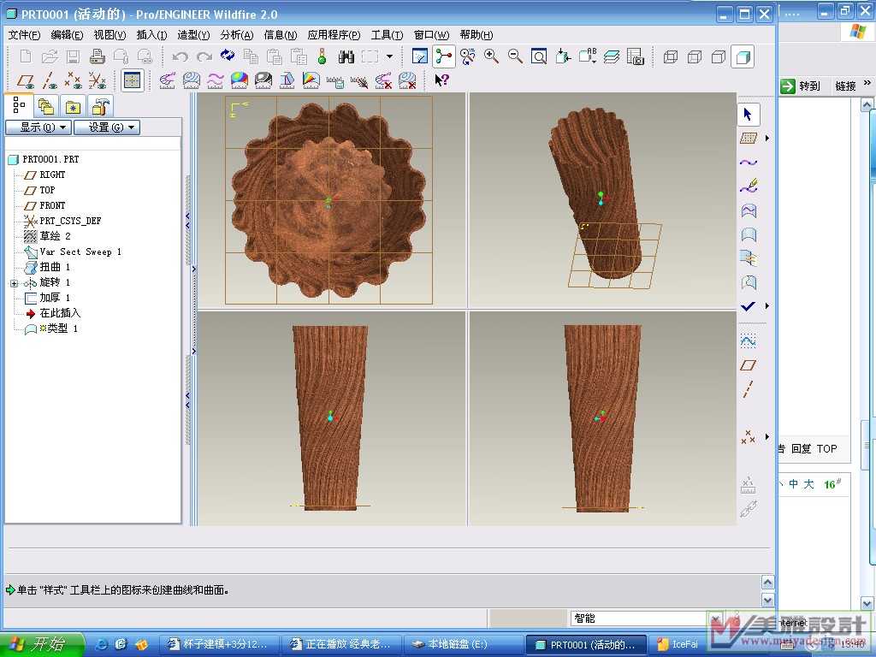Open the 设置(G) dropdown in model tree
This screenshot has width=876, height=657.
pyautogui.click(x=106, y=127)
